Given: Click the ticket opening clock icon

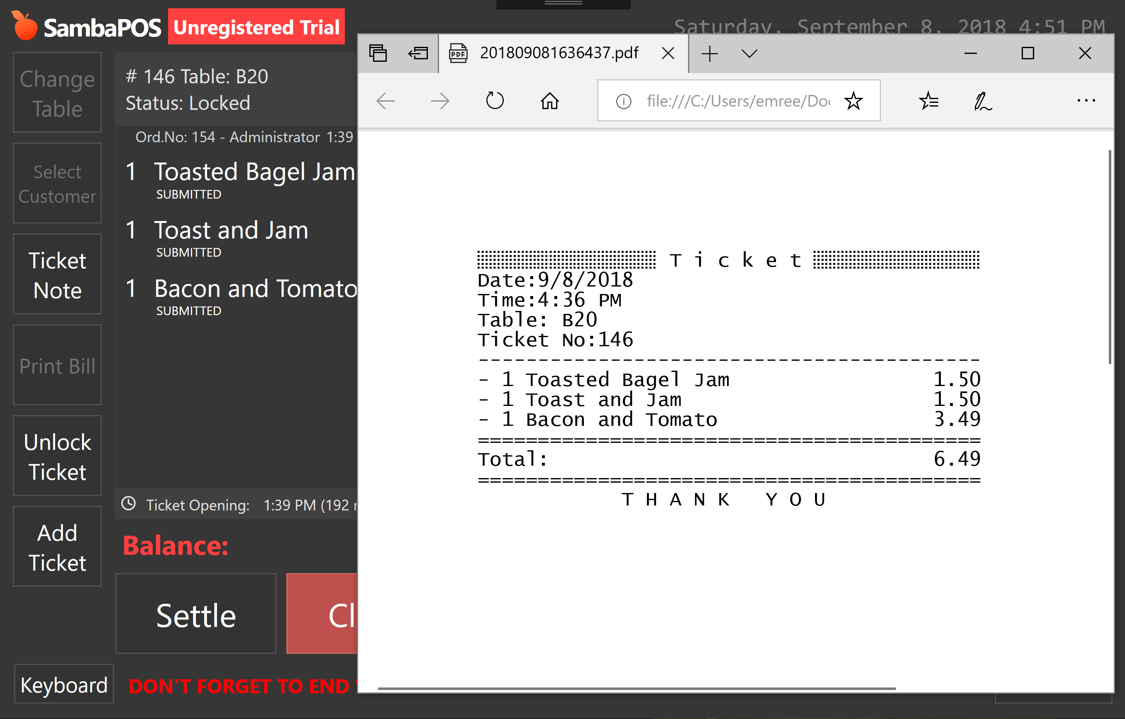Looking at the screenshot, I should tap(129, 503).
